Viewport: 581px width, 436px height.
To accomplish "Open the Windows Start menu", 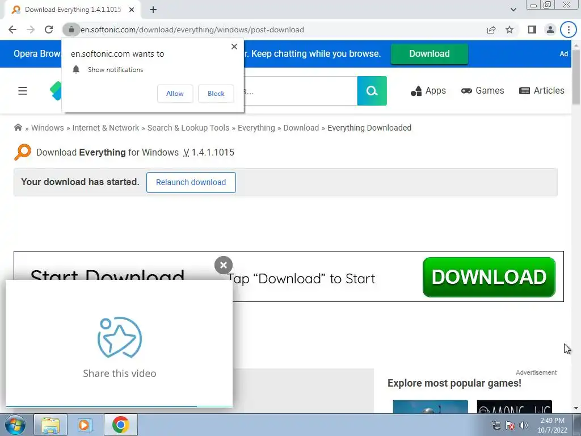I will pyautogui.click(x=15, y=425).
